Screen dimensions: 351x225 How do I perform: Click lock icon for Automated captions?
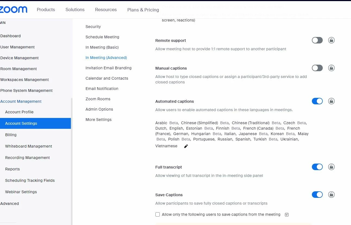click(x=331, y=101)
